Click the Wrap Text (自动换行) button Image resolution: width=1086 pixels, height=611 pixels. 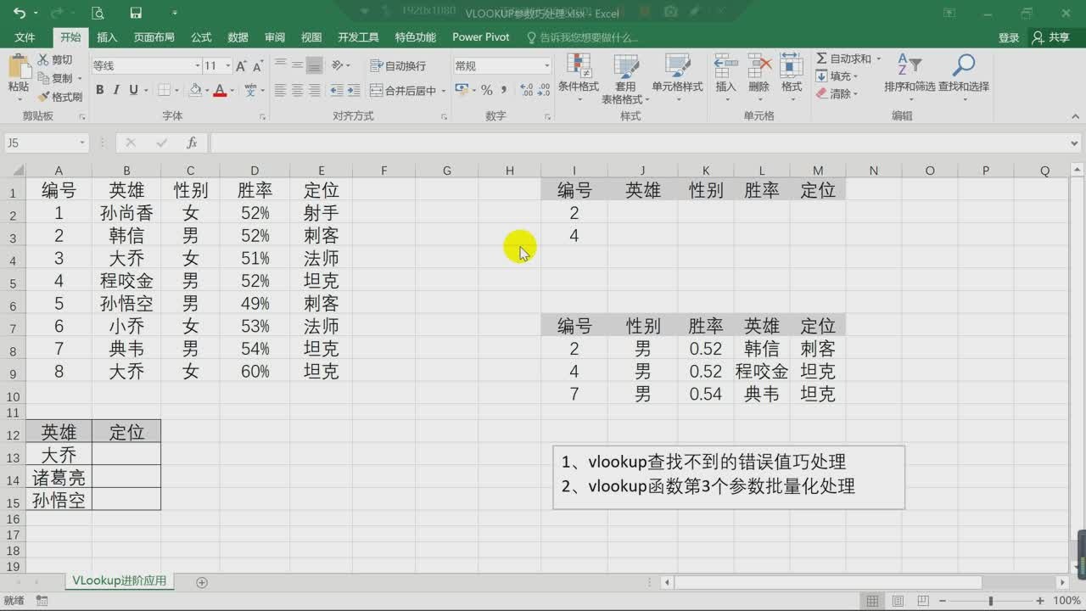pyautogui.click(x=399, y=65)
